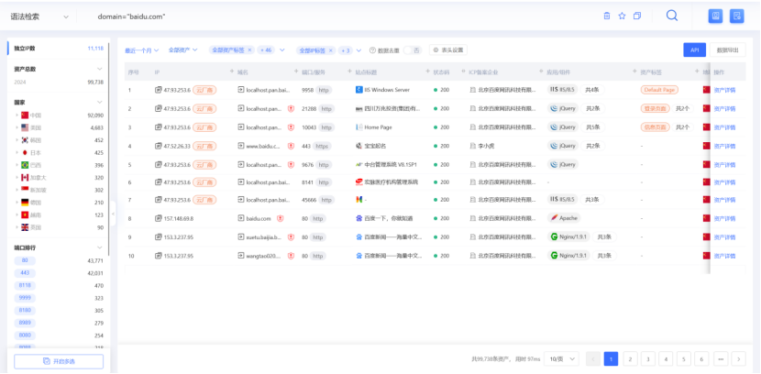This screenshot has width=761, height=374.
Task: Expand the 日本 country tree arrow
Action: pyautogui.click(x=17, y=153)
